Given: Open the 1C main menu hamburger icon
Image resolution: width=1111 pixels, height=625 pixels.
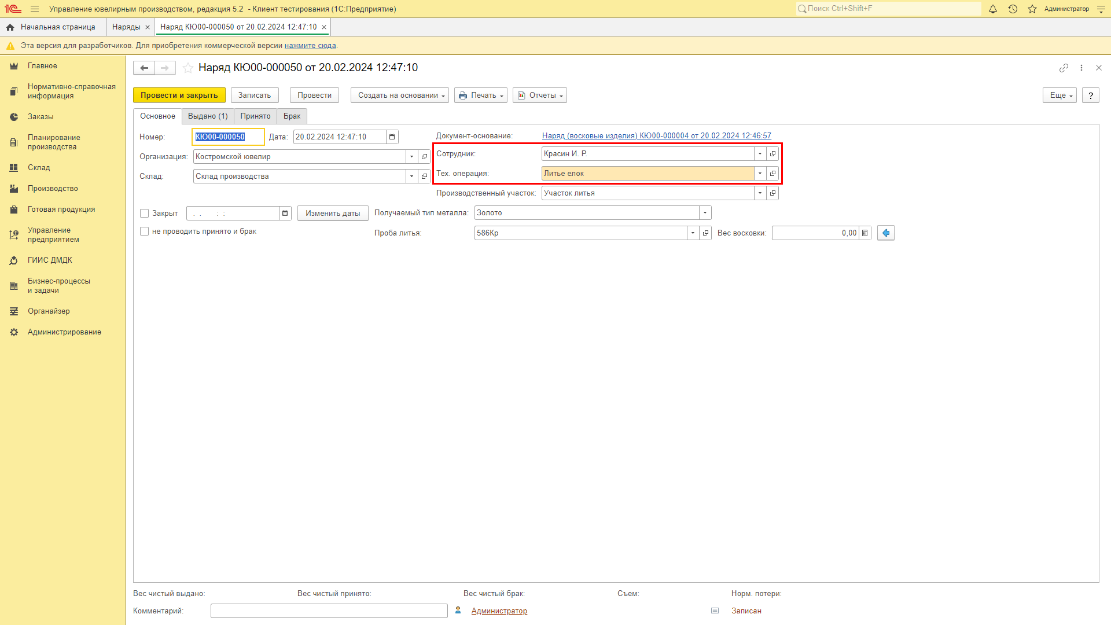Looking at the screenshot, I should (35, 9).
